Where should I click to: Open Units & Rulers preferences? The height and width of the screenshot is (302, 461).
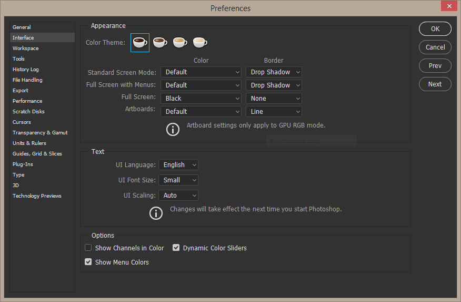(42, 143)
